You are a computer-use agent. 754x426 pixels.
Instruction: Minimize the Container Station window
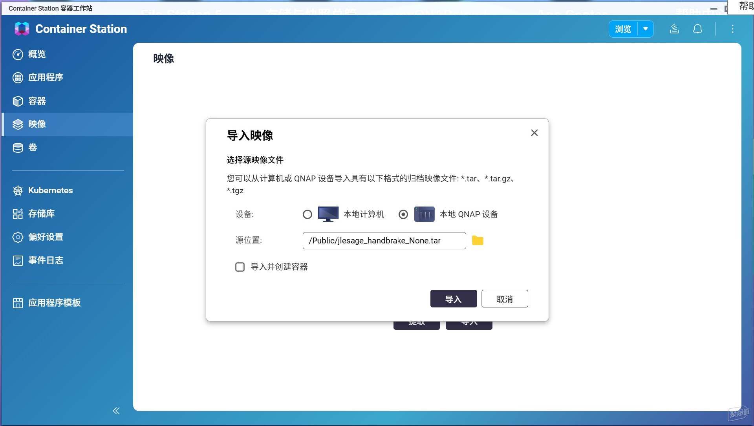pos(714,8)
